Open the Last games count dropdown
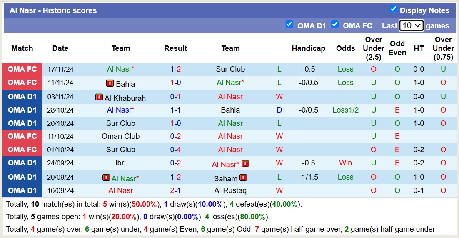This screenshot has width=459, height=238. tap(411, 25)
